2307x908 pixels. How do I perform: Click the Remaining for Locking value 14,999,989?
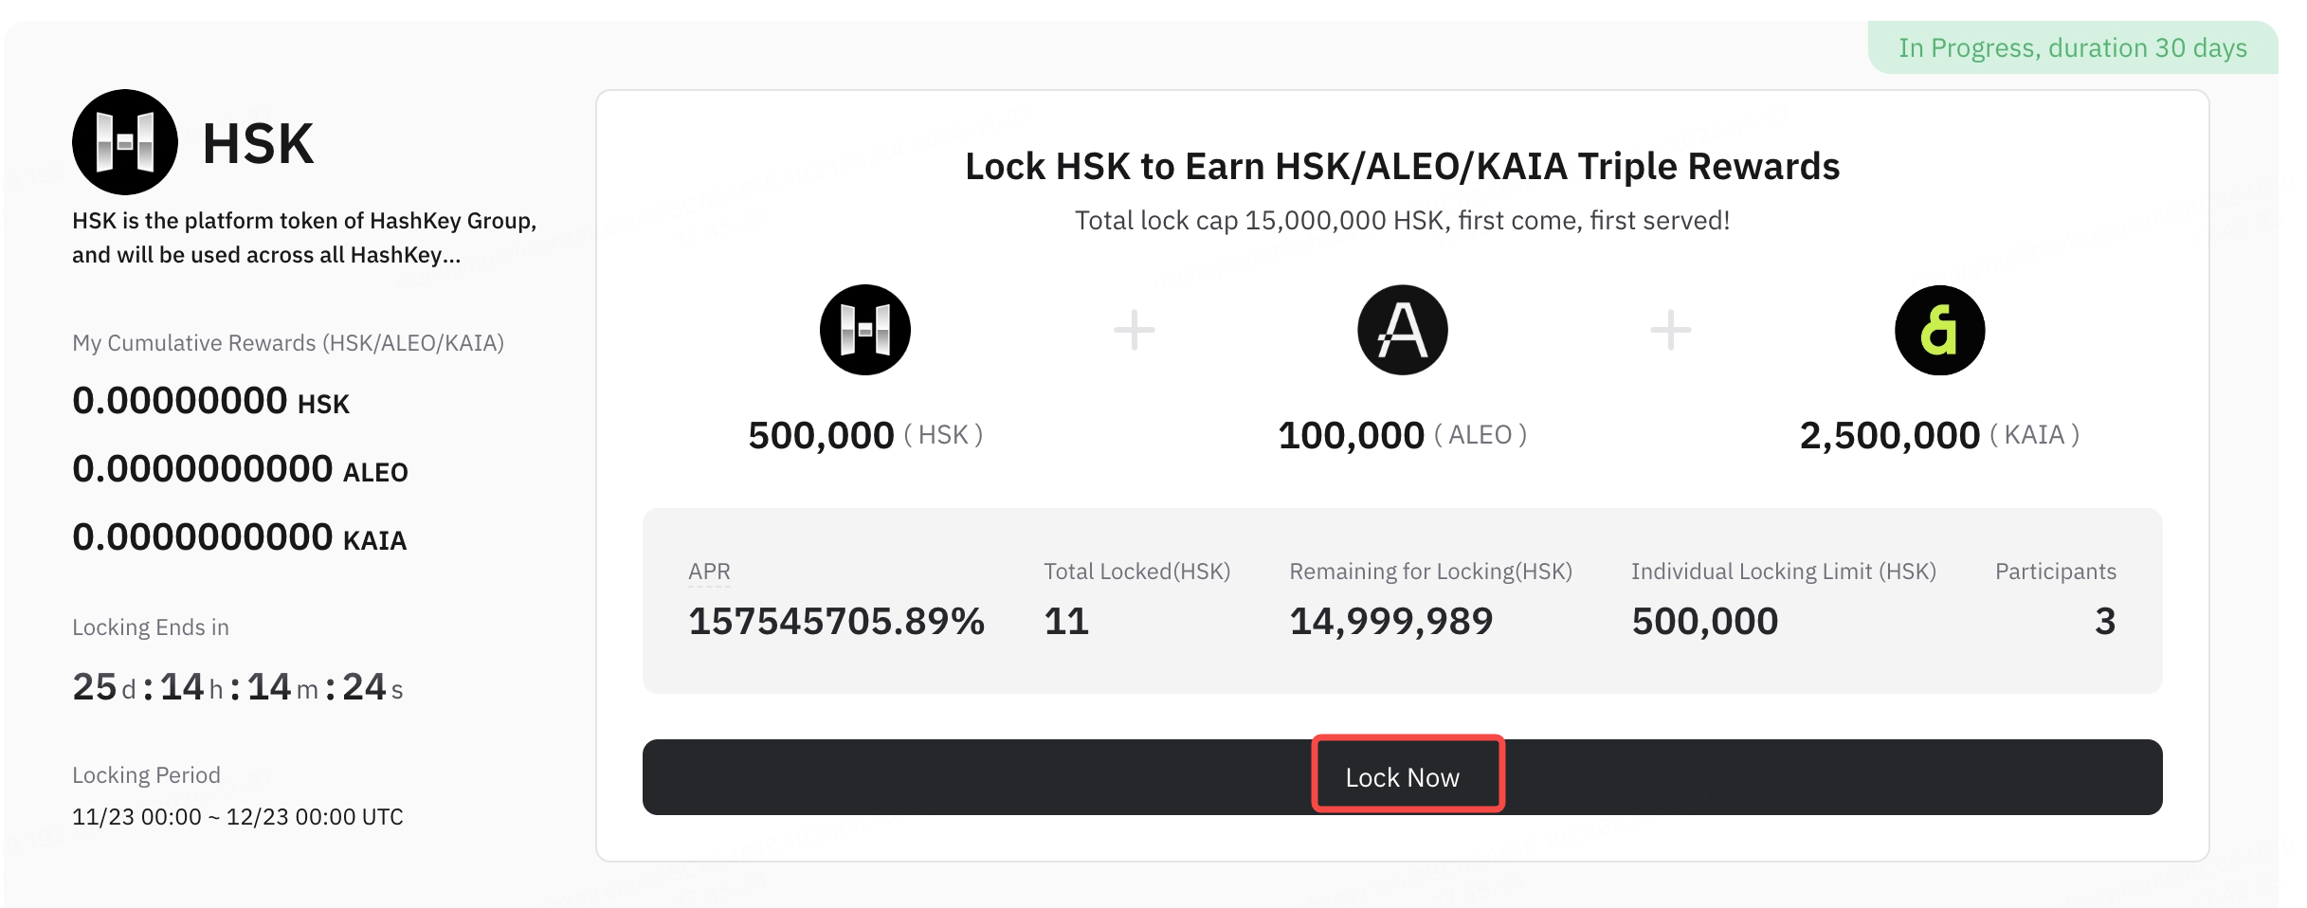click(x=1391, y=622)
